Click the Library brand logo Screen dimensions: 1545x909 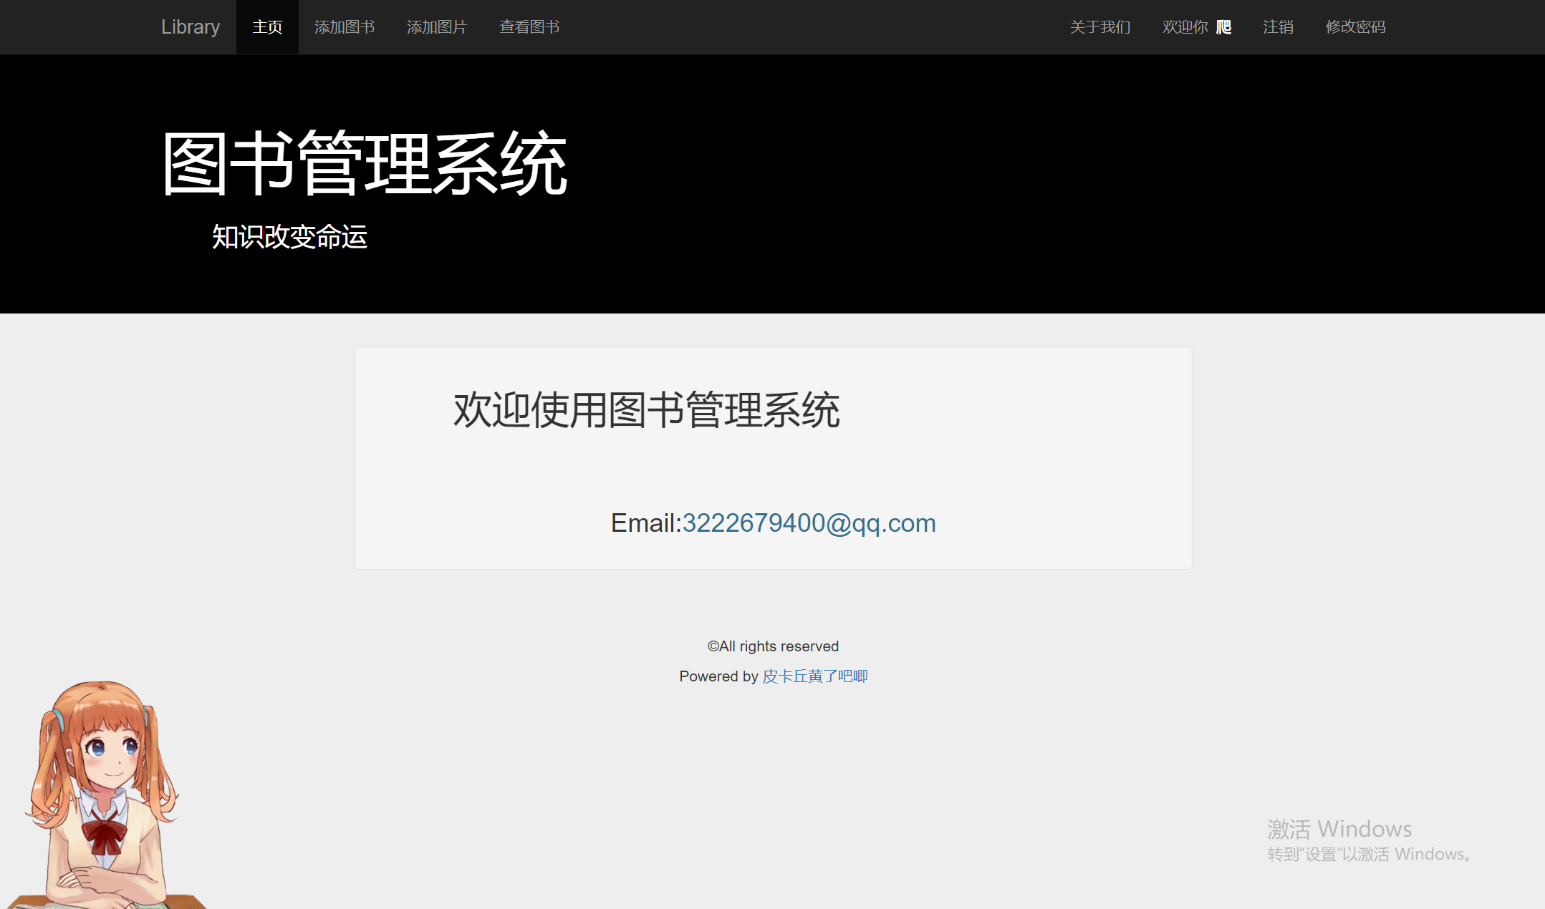click(x=190, y=27)
